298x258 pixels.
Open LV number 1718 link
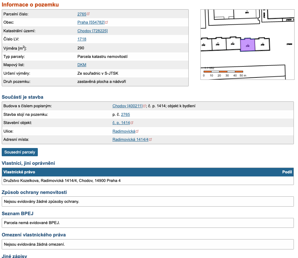[x=82, y=39]
